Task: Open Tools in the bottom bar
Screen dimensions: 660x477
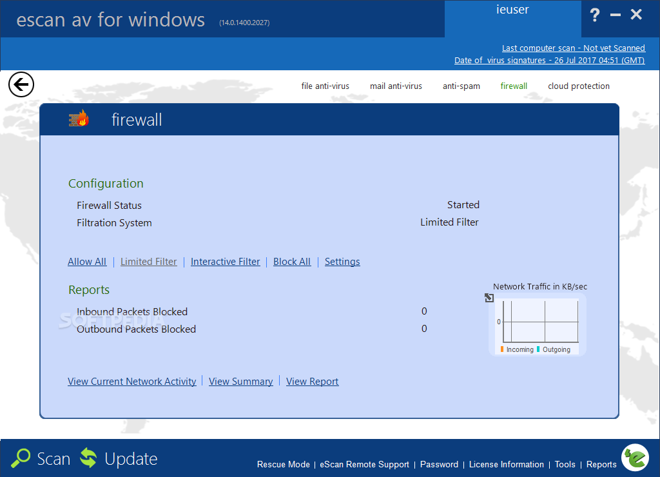Action: click(565, 464)
